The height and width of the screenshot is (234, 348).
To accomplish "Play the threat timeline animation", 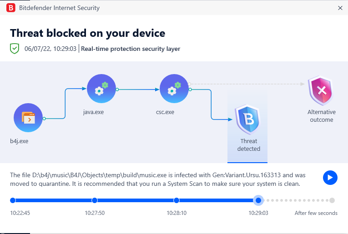I will click(x=330, y=177).
